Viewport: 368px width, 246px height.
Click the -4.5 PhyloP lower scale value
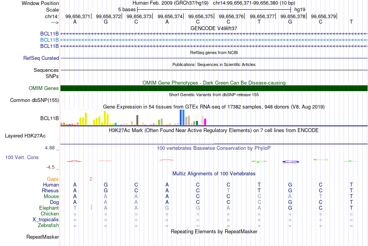(50, 167)
